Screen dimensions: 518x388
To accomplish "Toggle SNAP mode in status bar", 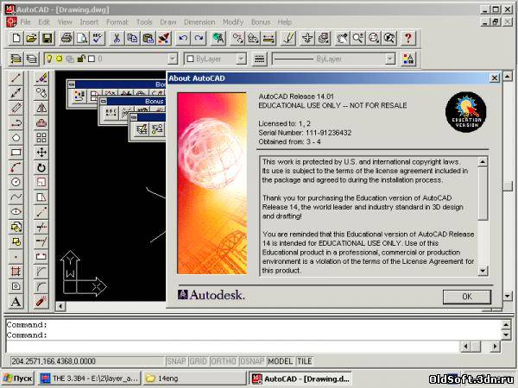I will (x=176, y=361).
